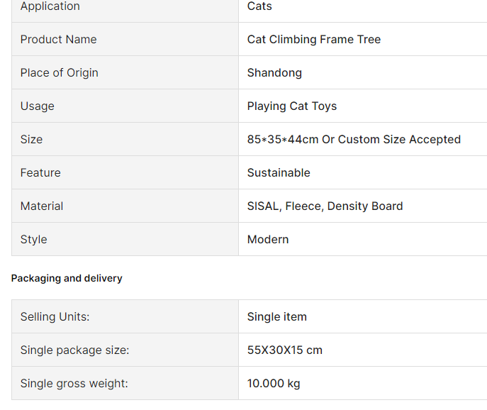Click the 'Sustainable' value cell
The width and height of the screenshot is (487, 410).
pyautogui.click(x=279, y=173)
